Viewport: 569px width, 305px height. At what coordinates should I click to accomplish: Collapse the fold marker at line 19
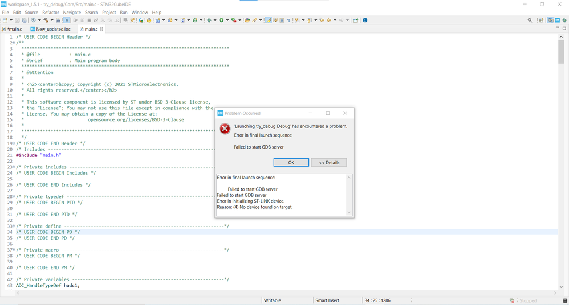14,143
